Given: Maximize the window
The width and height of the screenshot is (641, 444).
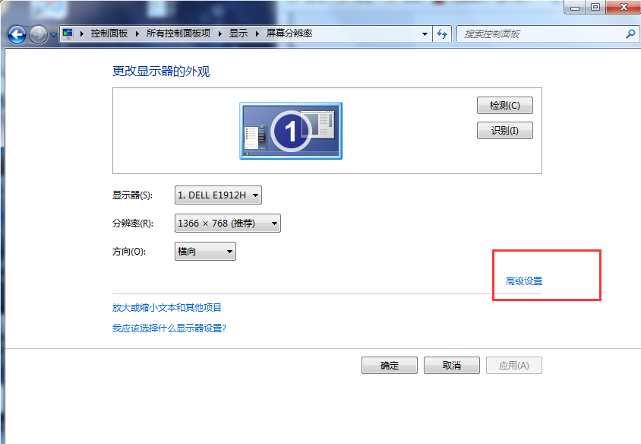Looking at the screenshot, I should [595, 7].
